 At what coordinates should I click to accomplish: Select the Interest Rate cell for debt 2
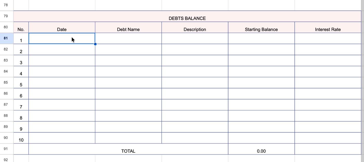click(328, 49)
